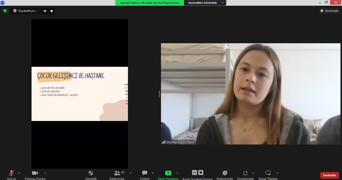Open the Sohbet chat panel
The height and width of the screenshot is (180, 342).
pos(145,173)
